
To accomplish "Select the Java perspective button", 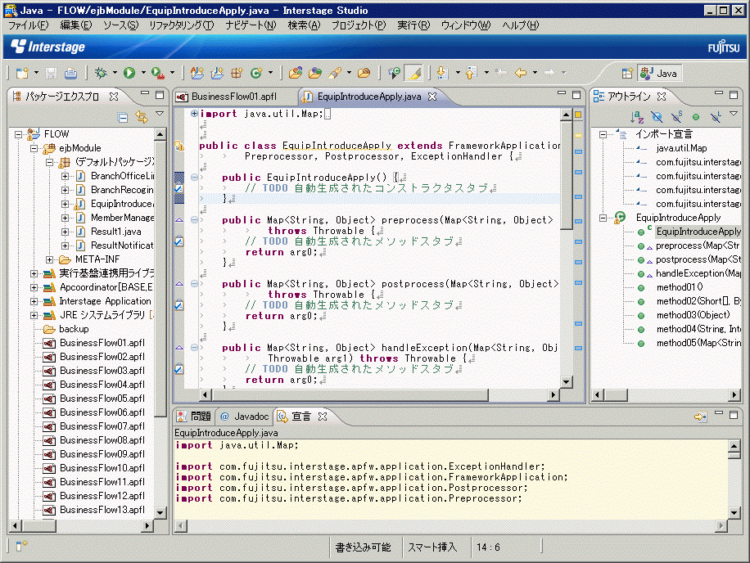I will click(x=660, y=73).
